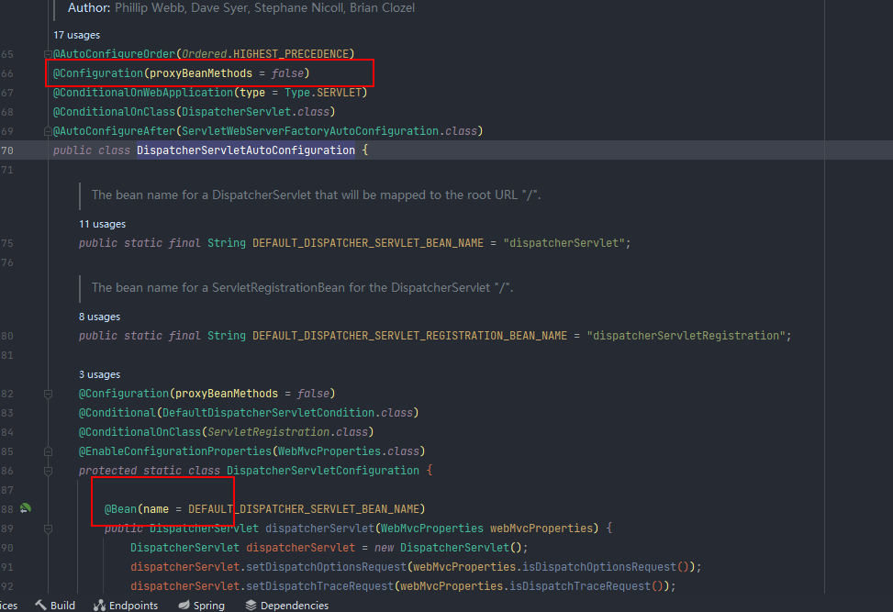Screen dimensions: 893x612
Task: Open the Build tool window tab
Action: 55,606
